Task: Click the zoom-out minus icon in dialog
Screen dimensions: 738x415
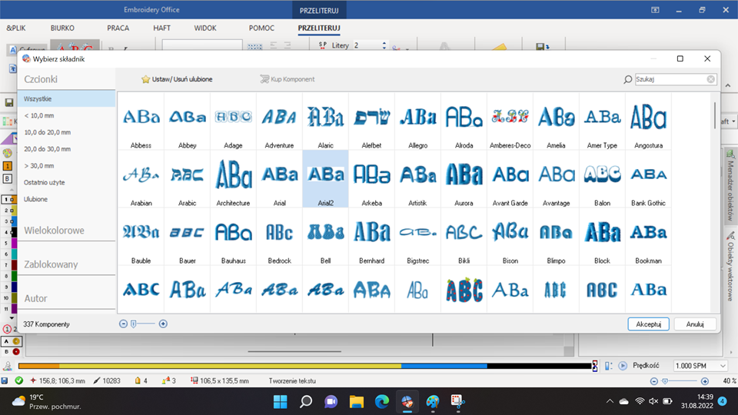Action: (x=124, y=324)
